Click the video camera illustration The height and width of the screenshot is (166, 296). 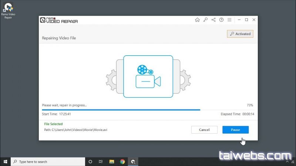[148, 76]
